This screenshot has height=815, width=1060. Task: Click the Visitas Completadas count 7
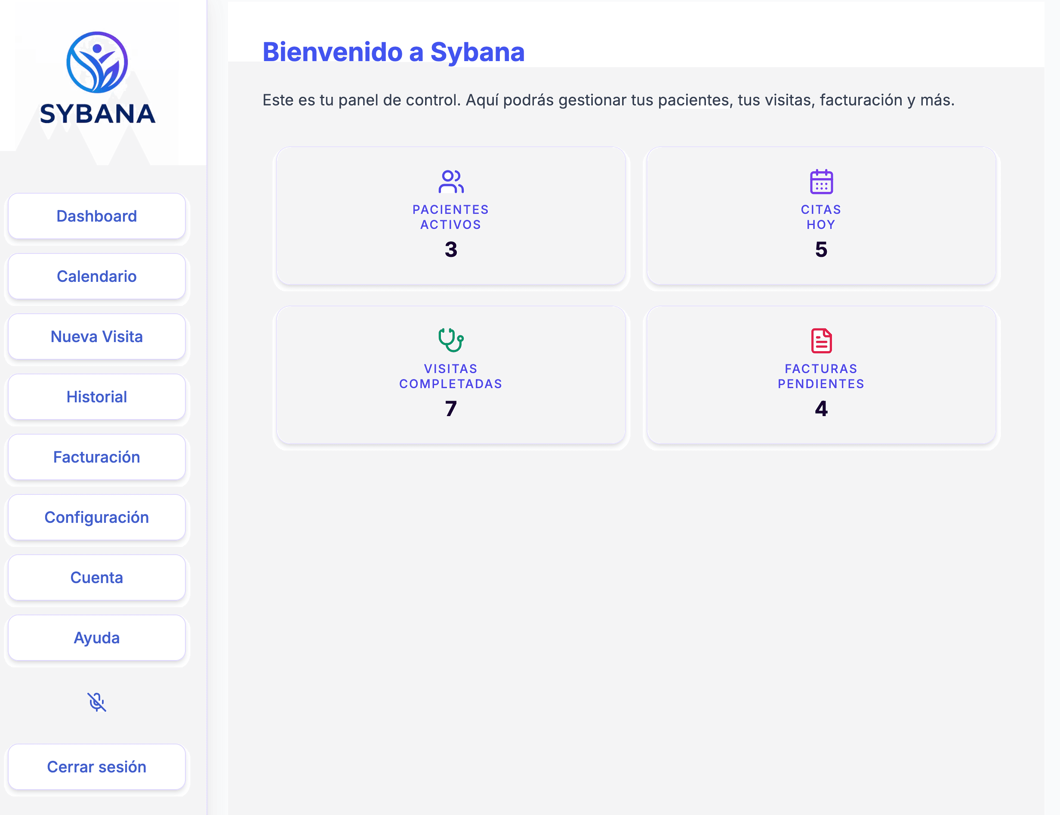pos(450,408)
